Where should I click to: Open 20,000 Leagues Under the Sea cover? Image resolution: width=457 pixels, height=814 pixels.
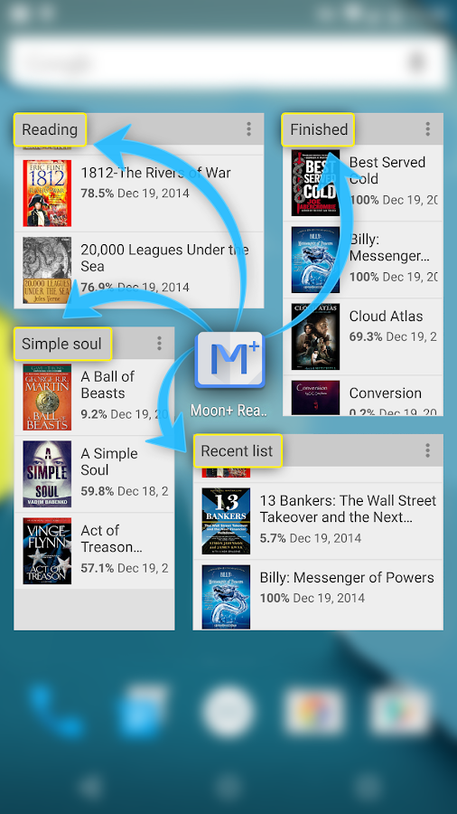[47, 270]
